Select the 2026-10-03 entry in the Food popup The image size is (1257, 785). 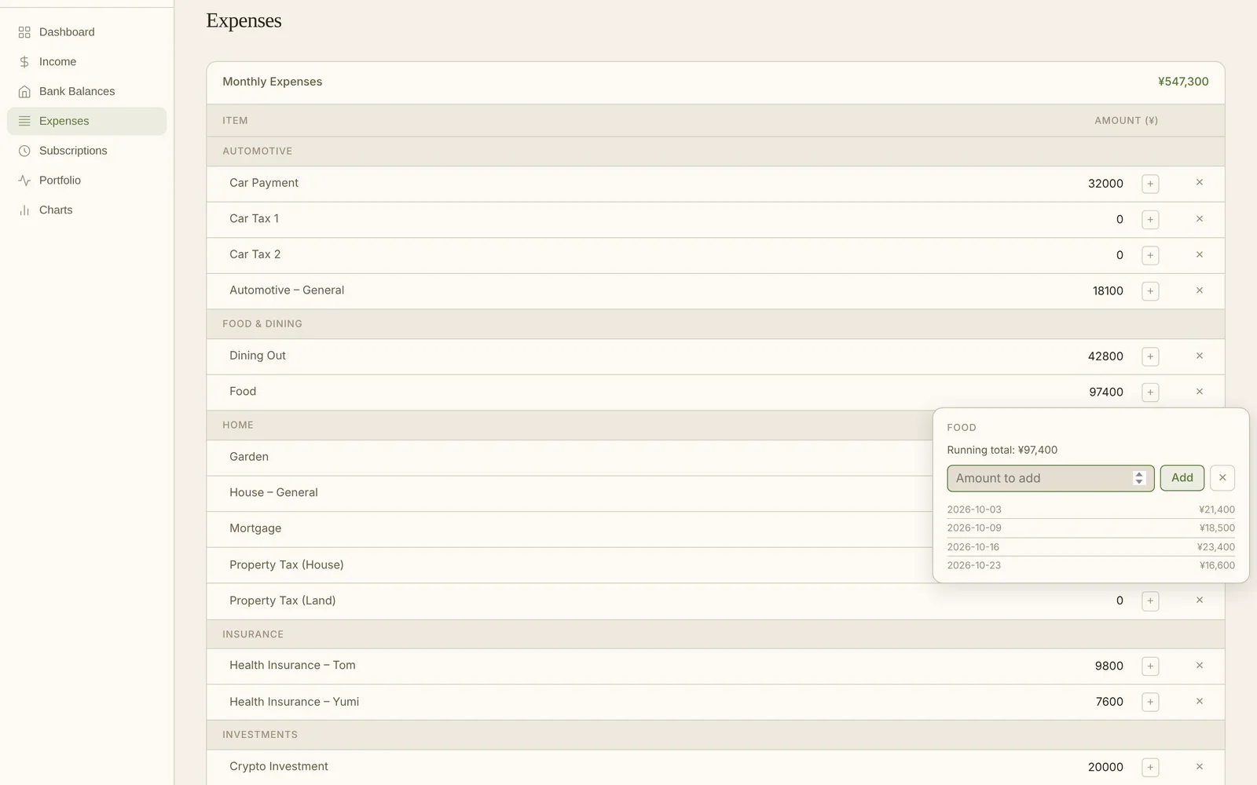pos(1090,509)
